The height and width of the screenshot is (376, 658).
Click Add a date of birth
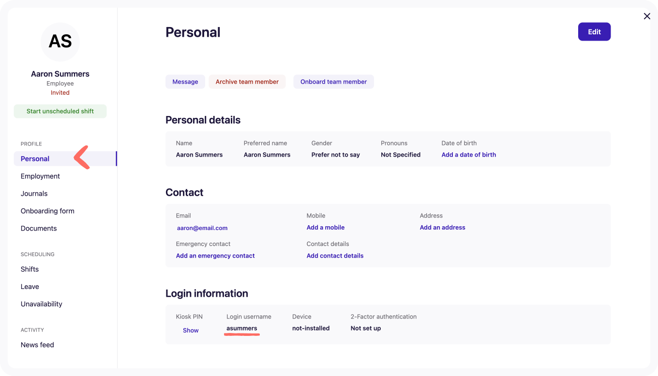click(468, 155)
